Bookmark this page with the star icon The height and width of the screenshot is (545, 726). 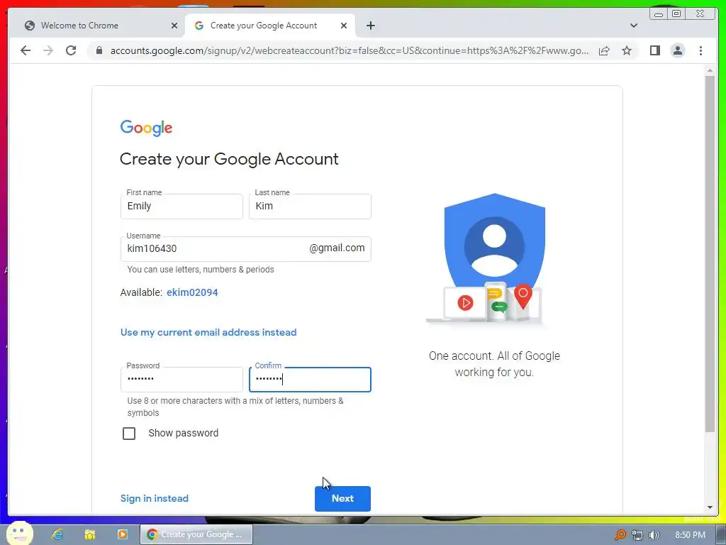point(627,50)
